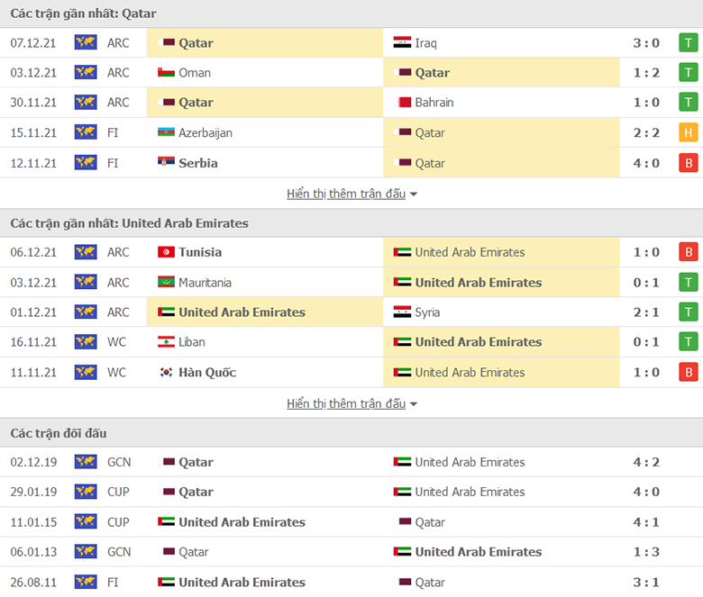
Task: Expand more United Arab Emirates matches link
Action: (x=346, y=403)
